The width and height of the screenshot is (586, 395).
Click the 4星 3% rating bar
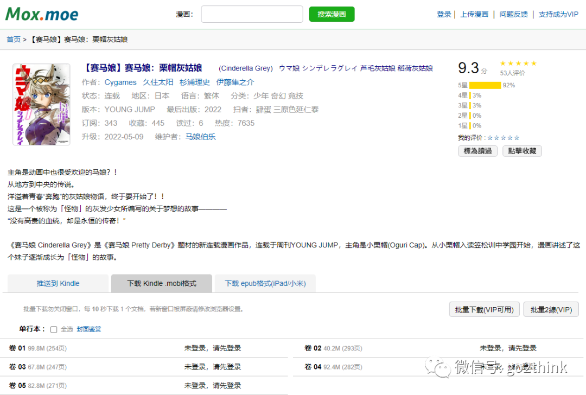(x=470, y=95)
